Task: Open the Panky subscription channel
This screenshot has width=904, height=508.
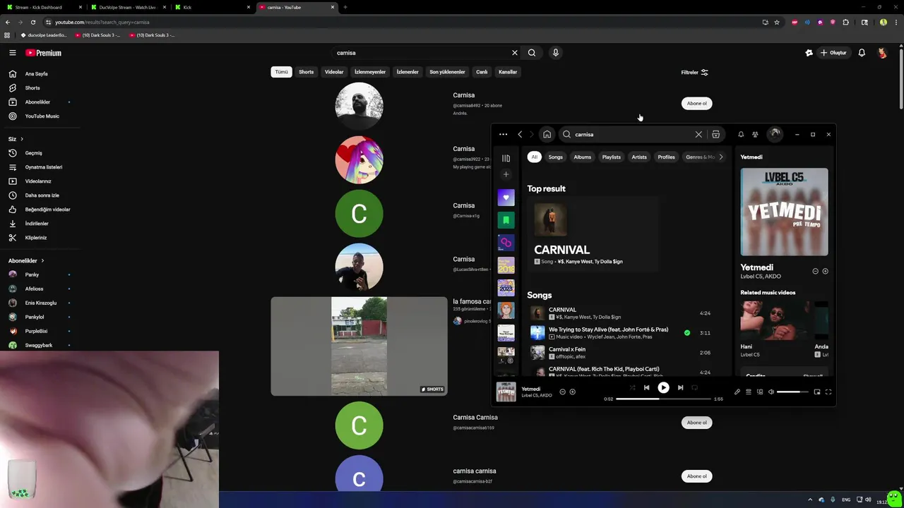Action: click(x=40, y=274)
